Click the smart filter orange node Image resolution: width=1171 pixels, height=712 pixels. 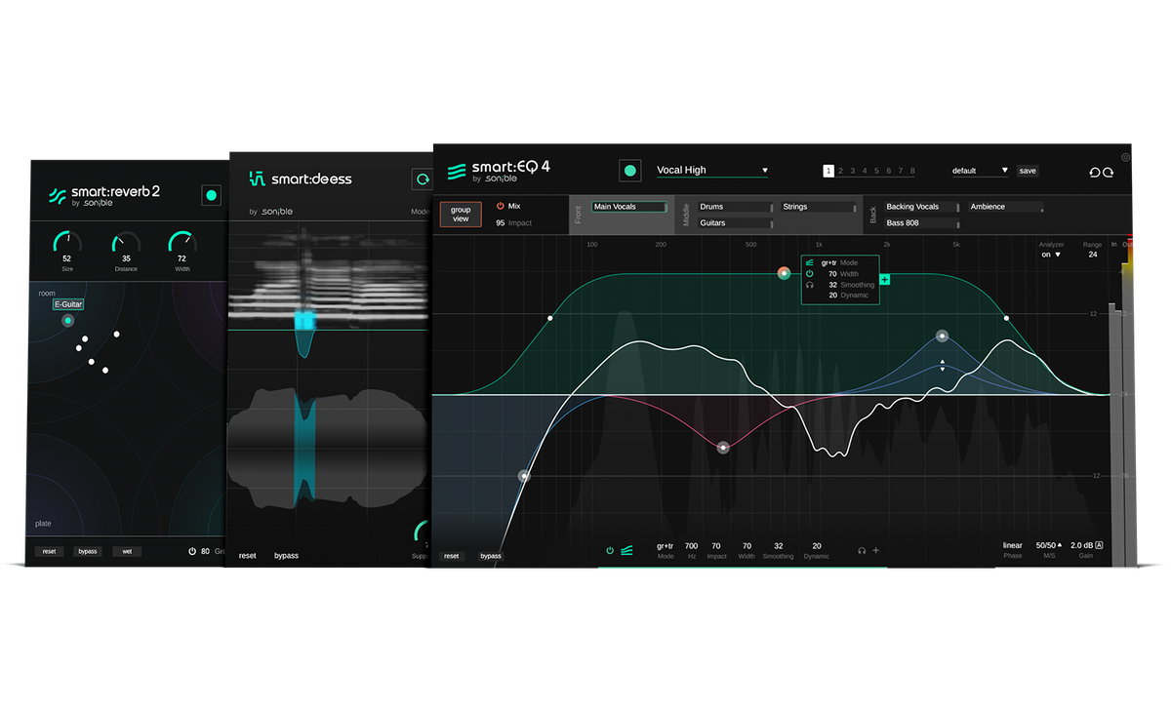[784, 273]
